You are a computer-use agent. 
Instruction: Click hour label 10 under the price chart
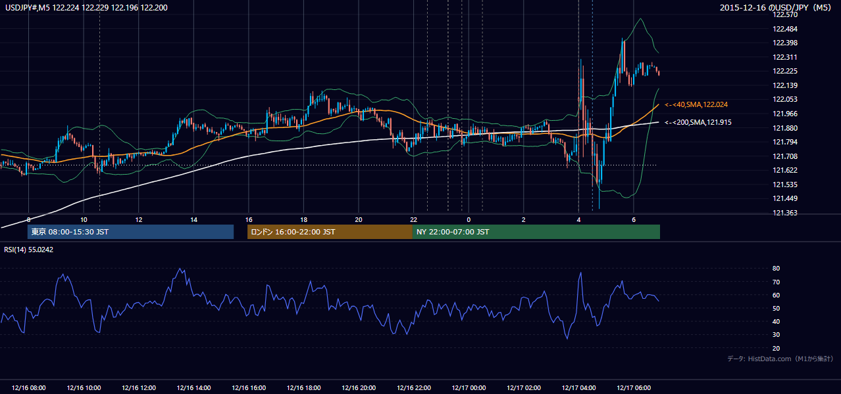click(84, 219)
